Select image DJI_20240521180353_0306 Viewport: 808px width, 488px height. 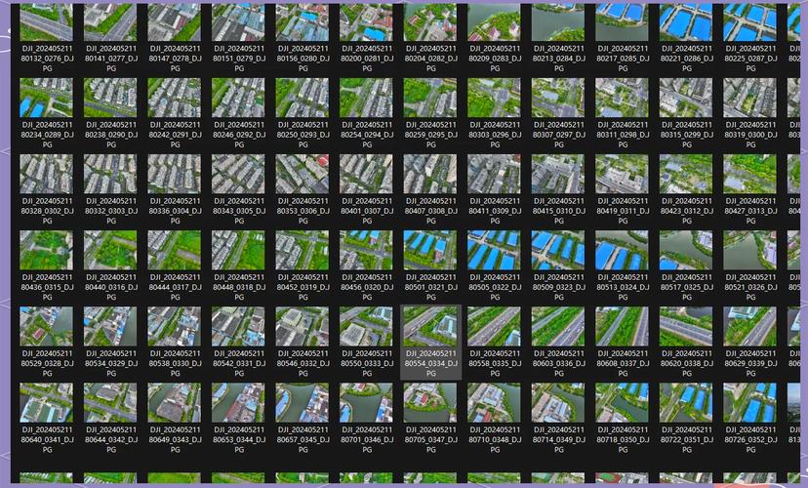[302, 174]
